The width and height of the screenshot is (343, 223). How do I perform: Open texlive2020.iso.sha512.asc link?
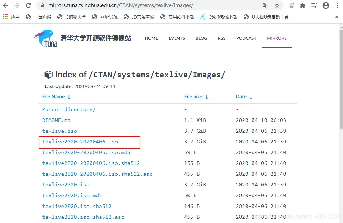pyautogui.click(x=83, y=217)
